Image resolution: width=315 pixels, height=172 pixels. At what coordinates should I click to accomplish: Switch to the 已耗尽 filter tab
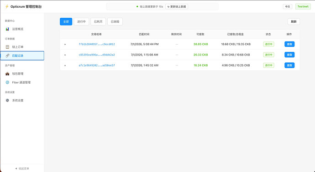tap(98, 22)
